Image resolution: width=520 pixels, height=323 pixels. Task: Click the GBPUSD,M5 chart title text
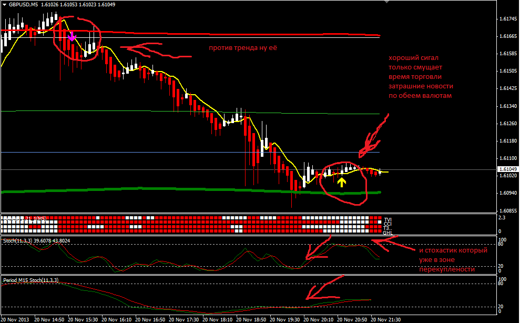[23, 5]
